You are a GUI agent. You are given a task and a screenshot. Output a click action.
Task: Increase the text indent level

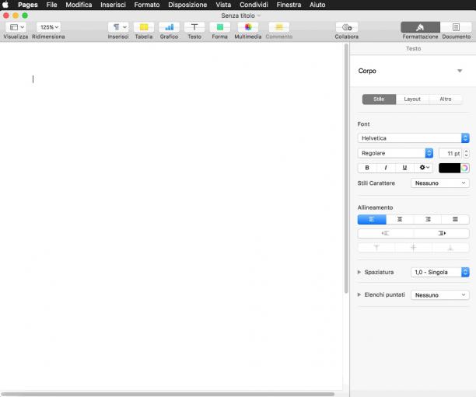pyautogui.click(x=442, y=233)
